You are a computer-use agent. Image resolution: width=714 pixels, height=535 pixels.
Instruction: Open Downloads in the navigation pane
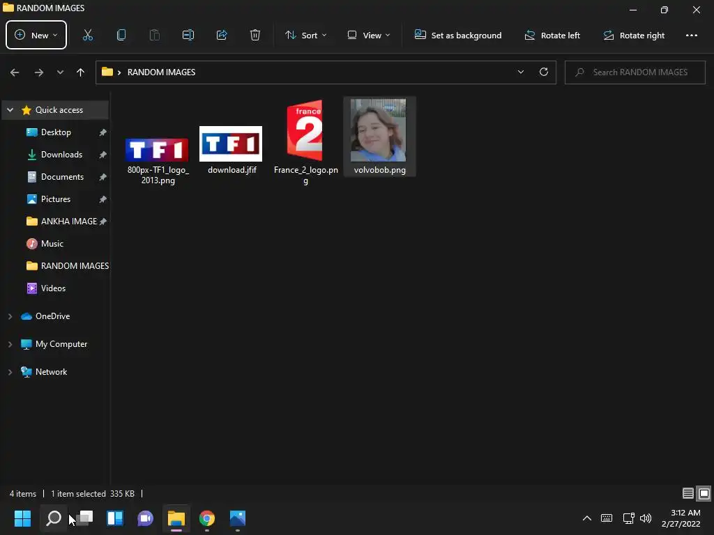[61, 155]
